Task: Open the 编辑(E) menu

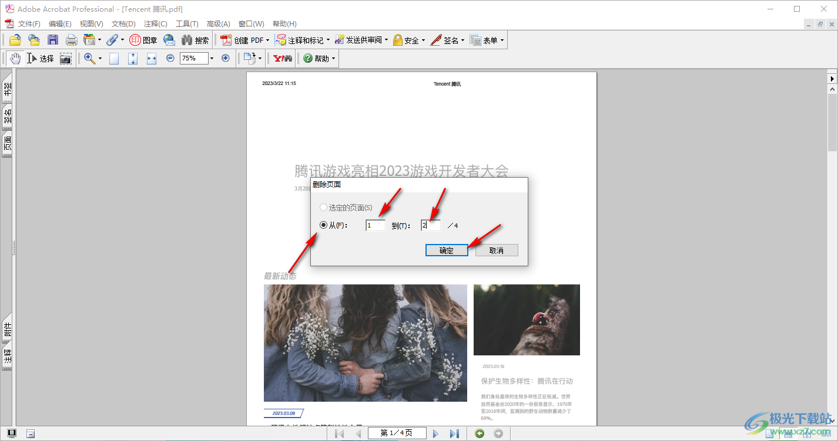Action: pos(60,24)
